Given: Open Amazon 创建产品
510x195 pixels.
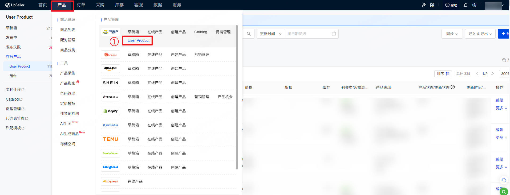Looking at the screenshot, I should click(178, 69).
